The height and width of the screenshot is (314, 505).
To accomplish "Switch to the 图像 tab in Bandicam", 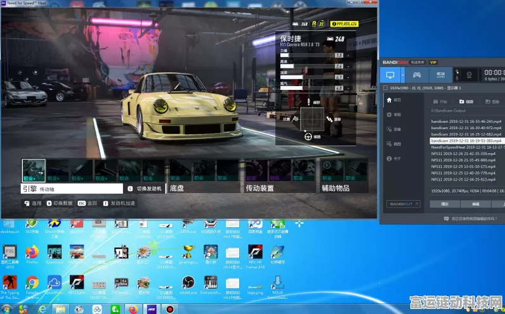I will pyautogui.click(x=492, y=101).
